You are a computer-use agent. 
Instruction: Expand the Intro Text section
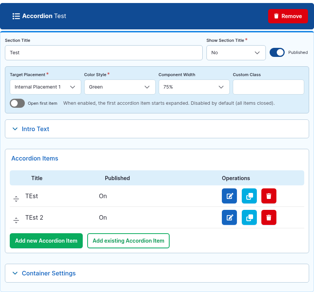point(157,129)
